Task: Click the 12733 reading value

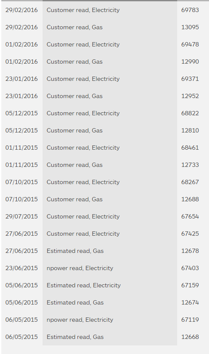Action: (x=190, y=165)
